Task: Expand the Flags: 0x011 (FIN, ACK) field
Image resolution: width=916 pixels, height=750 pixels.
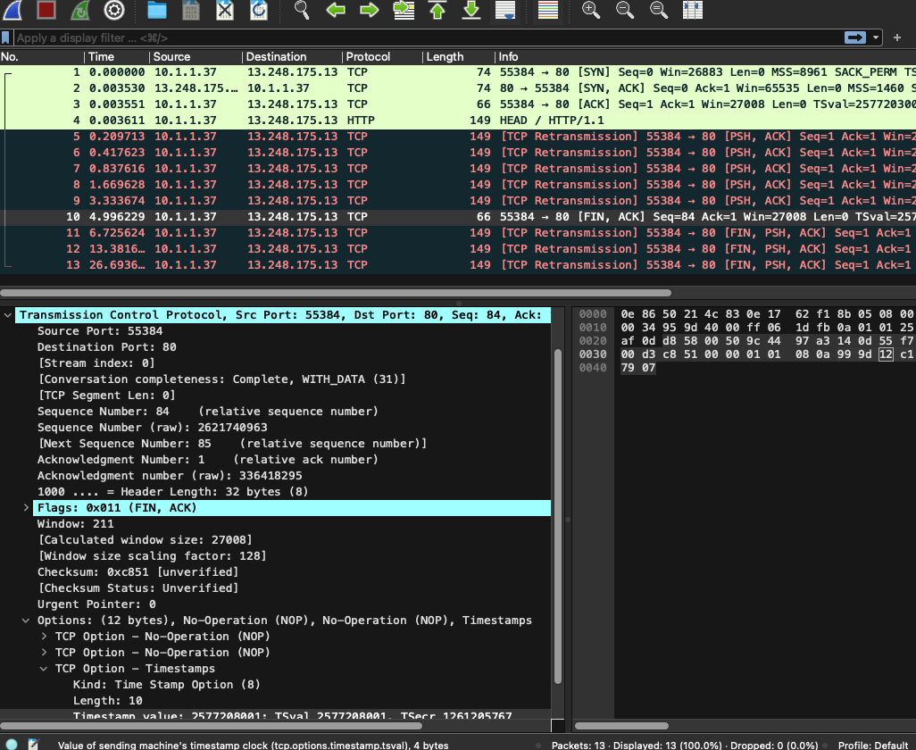Action: tap(26, 507)
